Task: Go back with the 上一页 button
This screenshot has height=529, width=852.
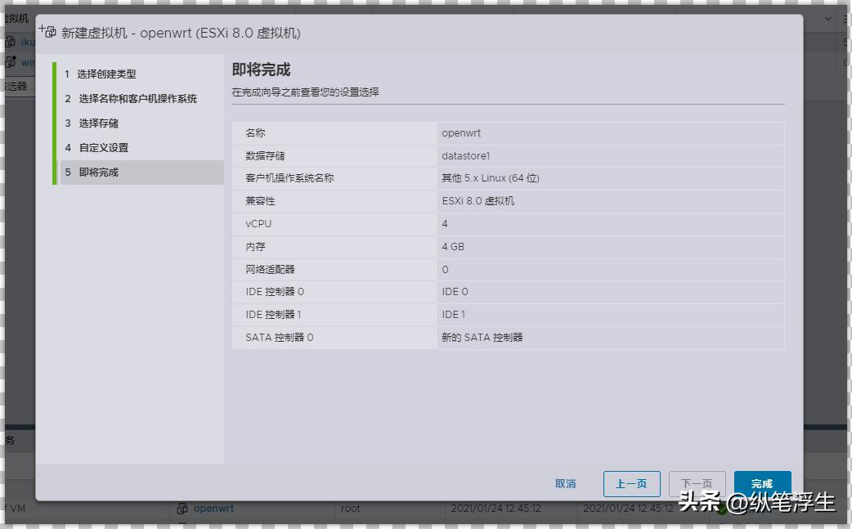Action: (x=631, y=483)
